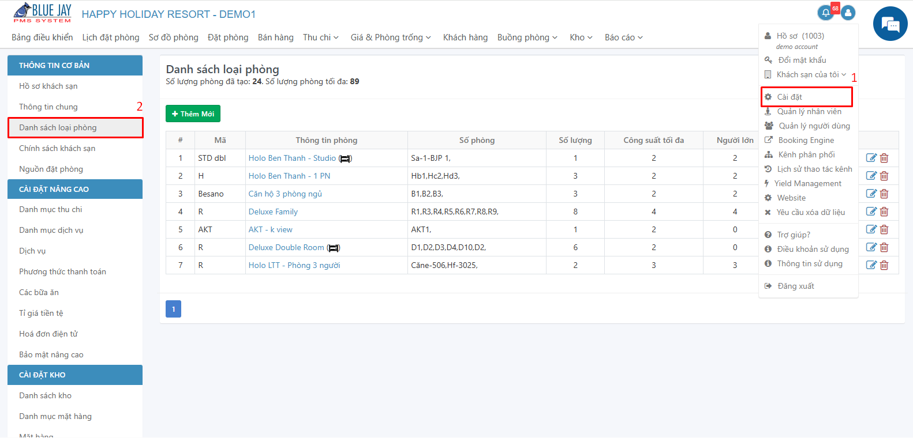Open the live chat bubble

pyautogui.click(x=890, y=24)
